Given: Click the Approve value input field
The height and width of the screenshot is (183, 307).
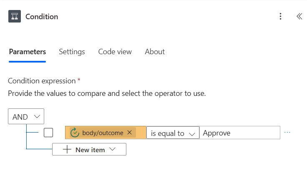Looking at the screenshot, I should click(239, 133).
